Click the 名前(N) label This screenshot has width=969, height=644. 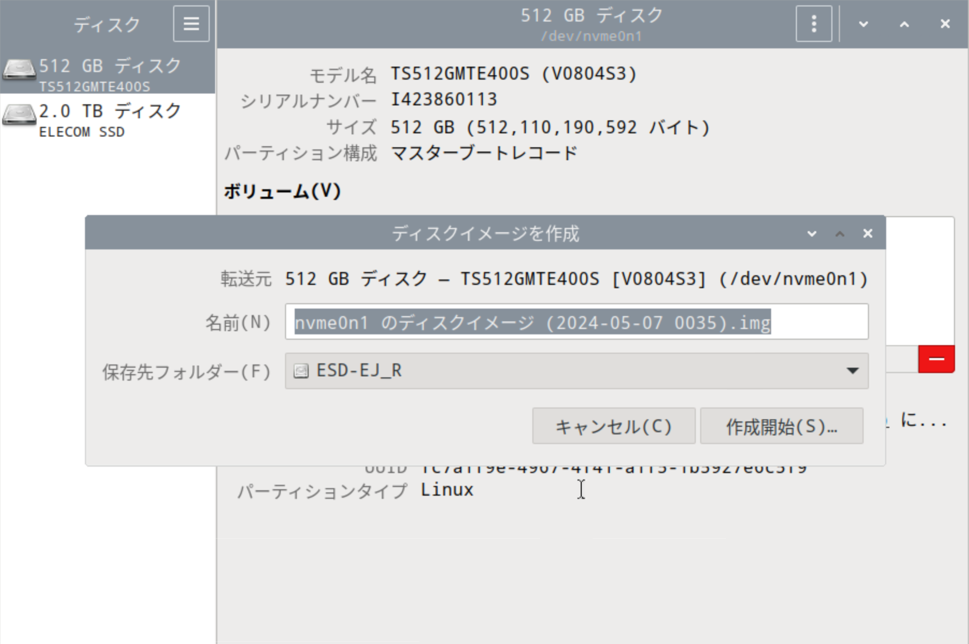pos(238,323)
